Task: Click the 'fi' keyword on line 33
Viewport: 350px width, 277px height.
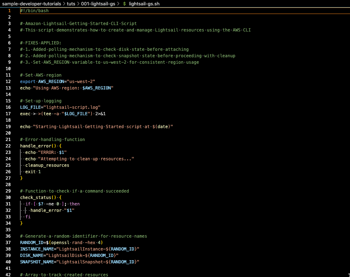Action: (x=28, y=217)
